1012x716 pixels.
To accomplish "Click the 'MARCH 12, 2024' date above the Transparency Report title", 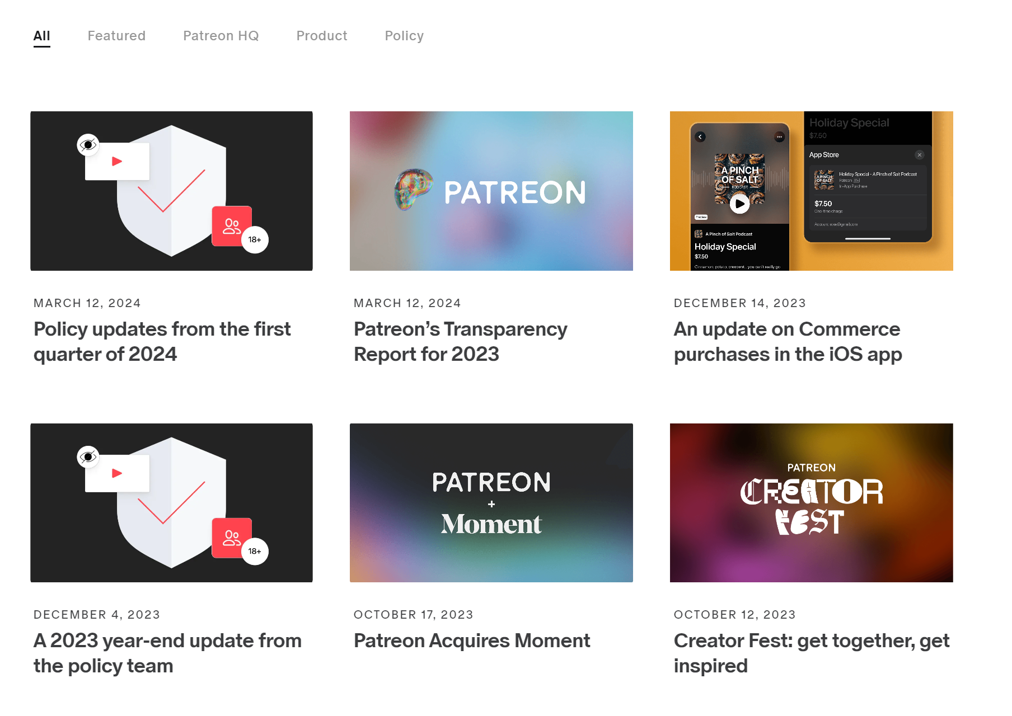I will pos(407,303).
